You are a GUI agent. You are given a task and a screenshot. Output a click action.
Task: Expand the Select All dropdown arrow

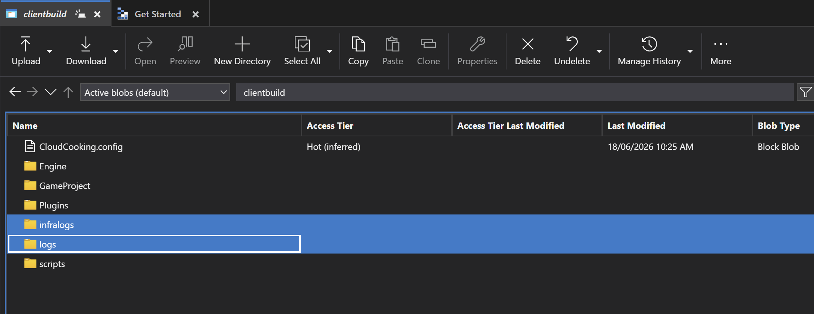point(330,51)
